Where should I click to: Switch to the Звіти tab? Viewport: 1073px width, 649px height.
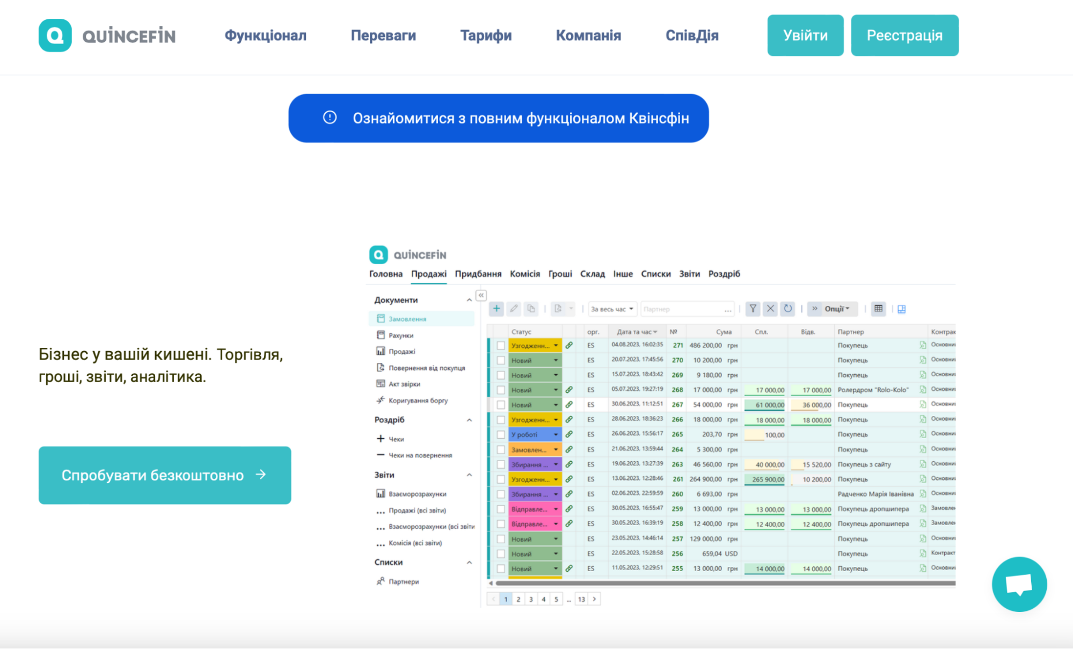[690, 274]
